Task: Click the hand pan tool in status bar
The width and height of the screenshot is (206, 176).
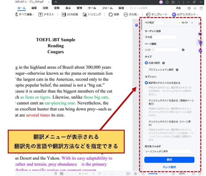Action: coord(56,174)
